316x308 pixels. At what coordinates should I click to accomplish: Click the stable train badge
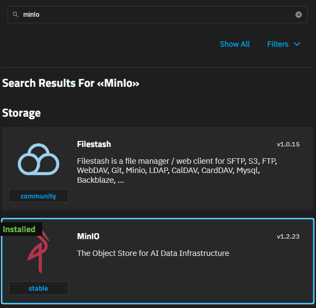pyautogui.click(x=38, y=288)
